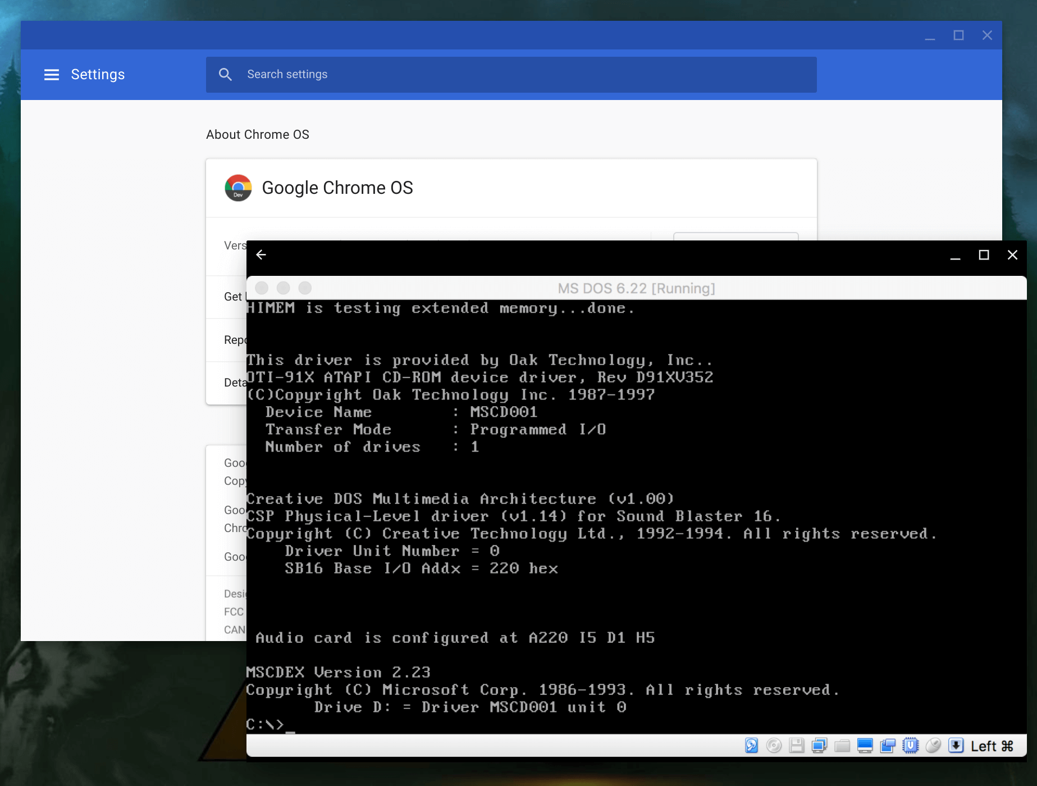This screenshot has height=786, width=1037.
Task: Click the video capture status icon
Action: coord(888,746)
